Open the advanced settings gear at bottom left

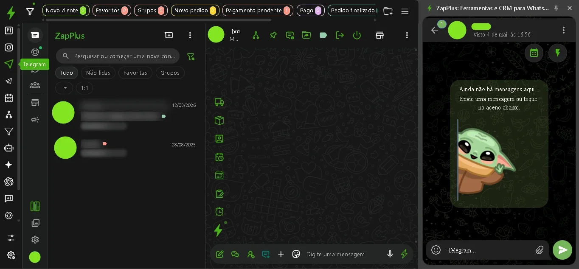coord(11,255)
